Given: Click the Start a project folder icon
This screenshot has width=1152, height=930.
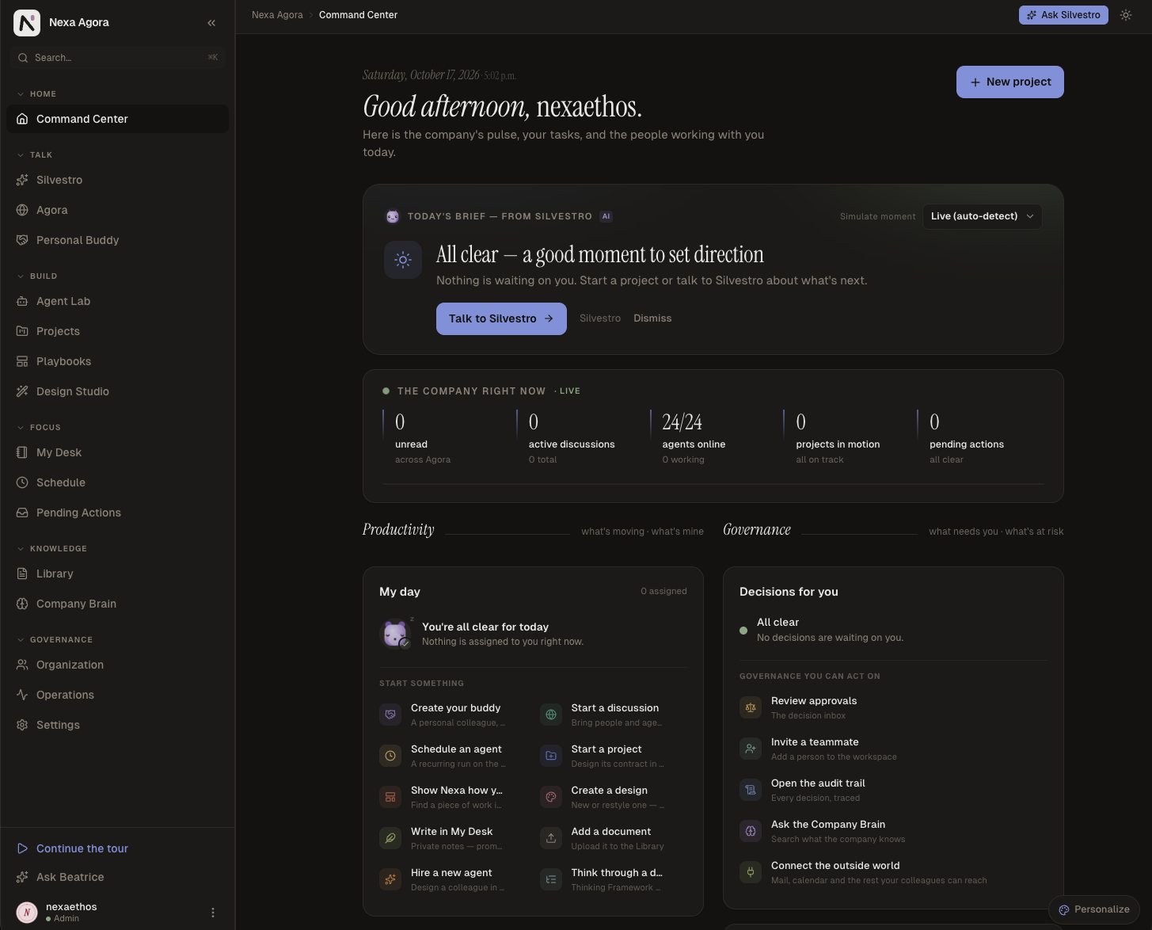Looking at the screenshot, I should click(551, 756).
